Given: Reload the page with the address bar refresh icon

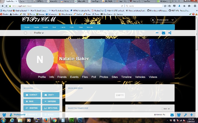Looking at the screenshot, I should click(x=122, y=6).
